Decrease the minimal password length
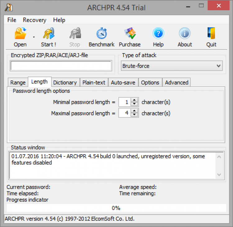The width and height of the screenshot is (233, 227). 134,104
